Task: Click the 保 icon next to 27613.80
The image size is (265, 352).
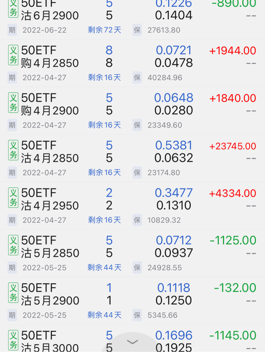Action: [x=137, y=30]
